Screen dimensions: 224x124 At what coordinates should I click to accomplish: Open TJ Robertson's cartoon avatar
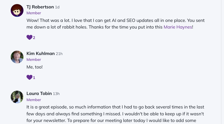(17, 10)
